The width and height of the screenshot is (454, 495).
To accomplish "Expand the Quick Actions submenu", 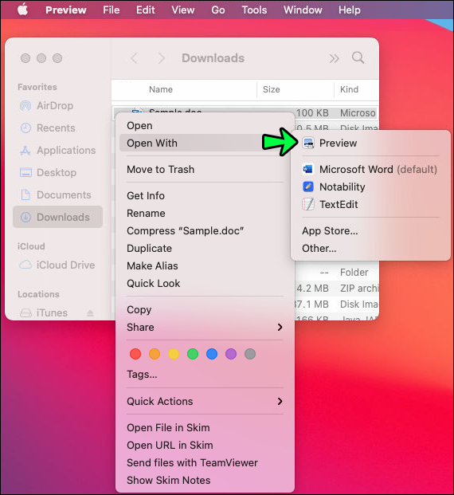I will [205, 402].
